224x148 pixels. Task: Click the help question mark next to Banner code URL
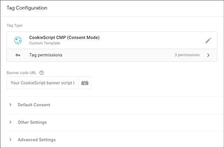[41, 72]
